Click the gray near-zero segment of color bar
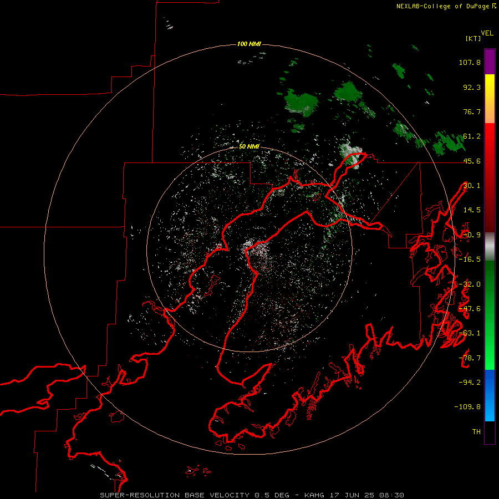The image size is (499, 499). click(490, 247)
